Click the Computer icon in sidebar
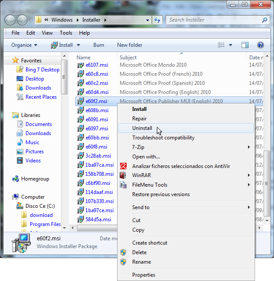This screenshot has height=281, width=274. 16,197
